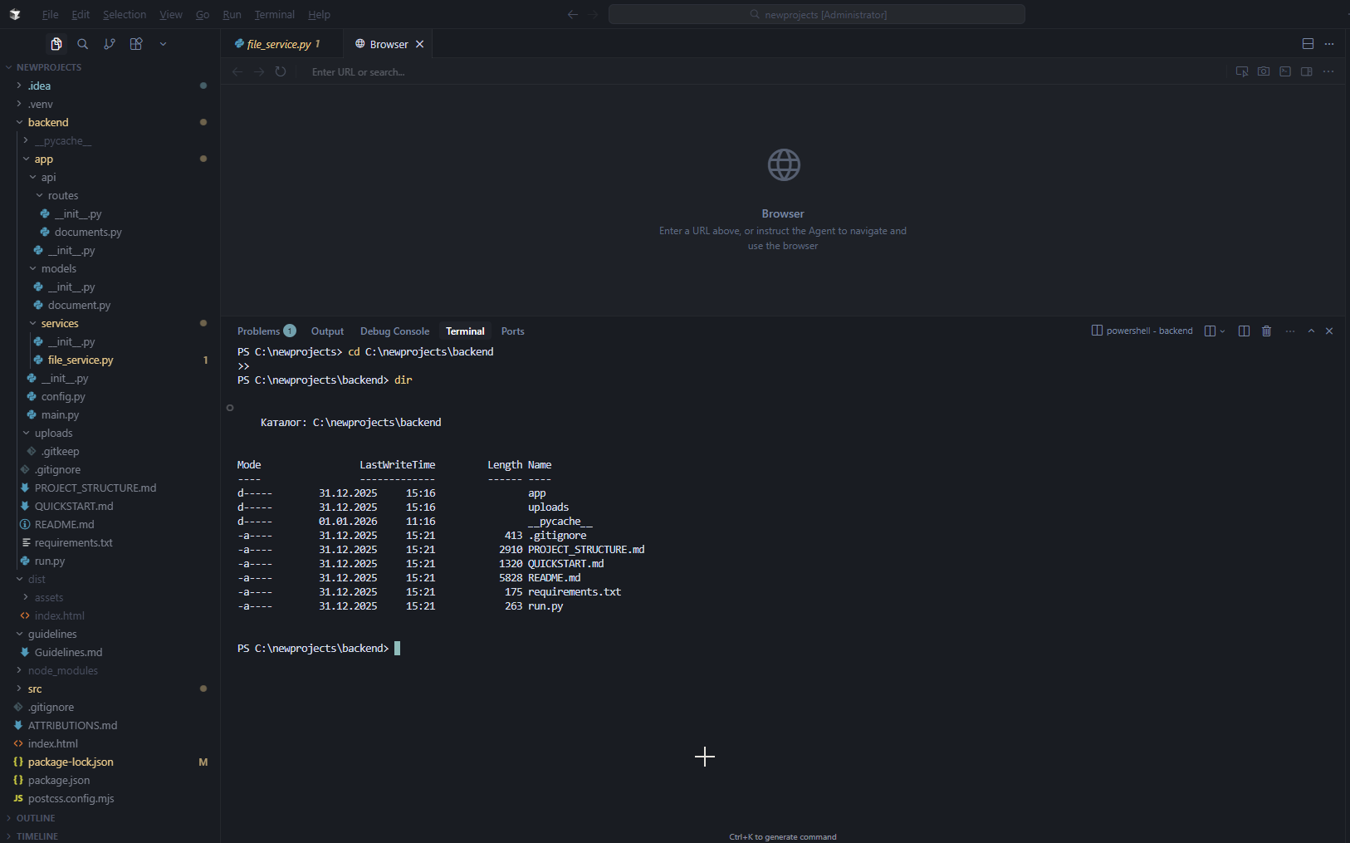Open requirements.txt in explorer
Viewport: 1350px width, 843px height.
point(110,542)
